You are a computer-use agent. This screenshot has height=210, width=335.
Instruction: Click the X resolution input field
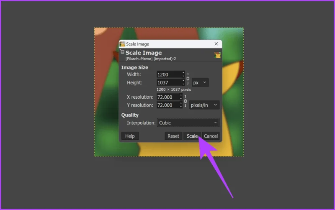click(x=168, y=97)
